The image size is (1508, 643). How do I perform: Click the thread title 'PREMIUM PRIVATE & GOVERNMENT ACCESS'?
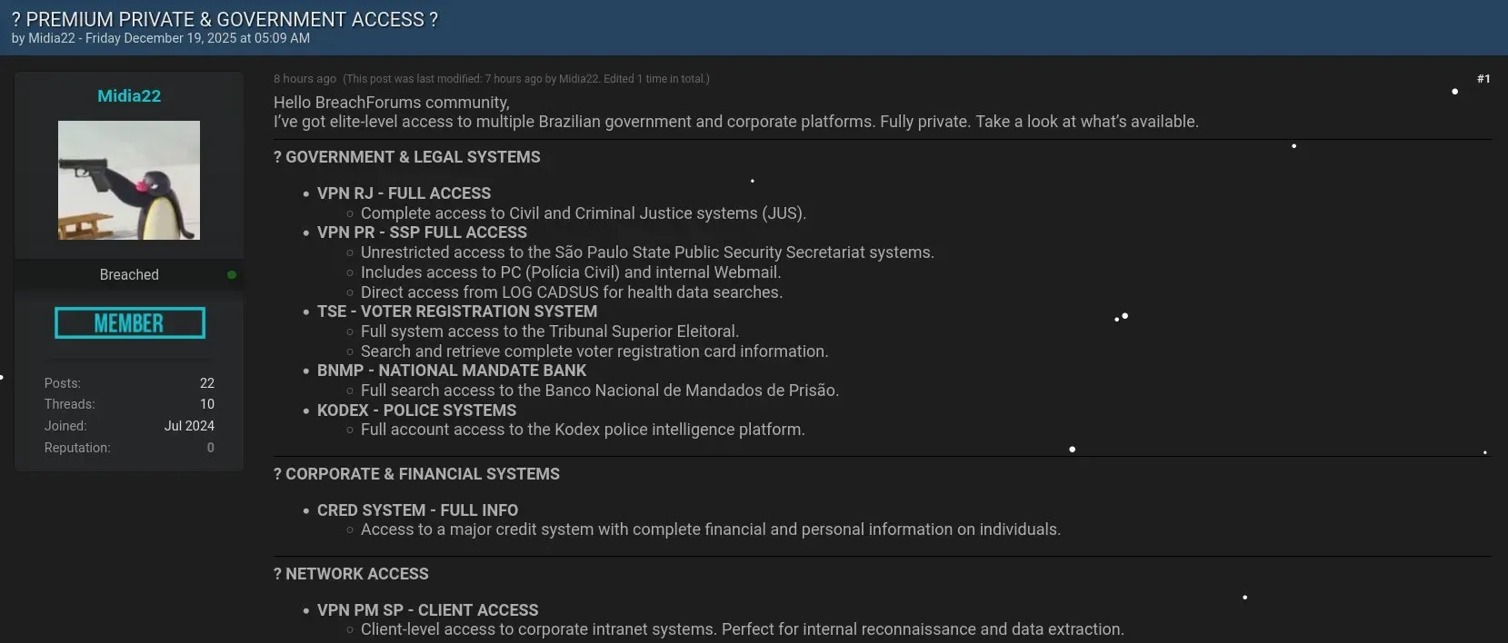point(225,18)
